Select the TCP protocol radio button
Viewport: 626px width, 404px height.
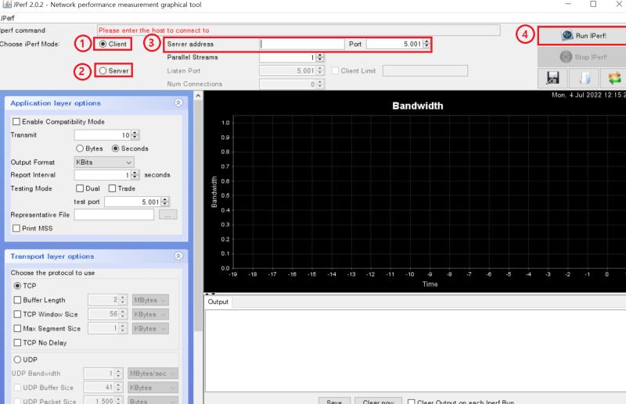tap(17, 285)
